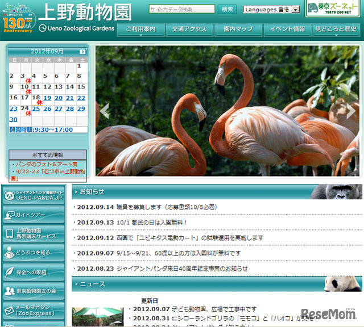Click the panda image in ニュース header
The image size is (364, 327).
(343, 284)
